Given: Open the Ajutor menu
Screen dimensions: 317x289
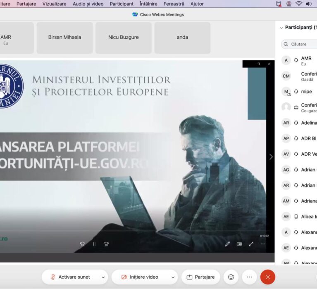Looking at the screenshot, I should coord(197,4).
